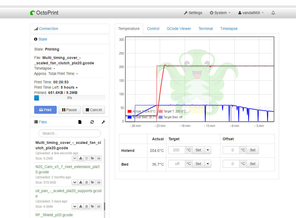Open vandal968 user menu

click(251, 13)
